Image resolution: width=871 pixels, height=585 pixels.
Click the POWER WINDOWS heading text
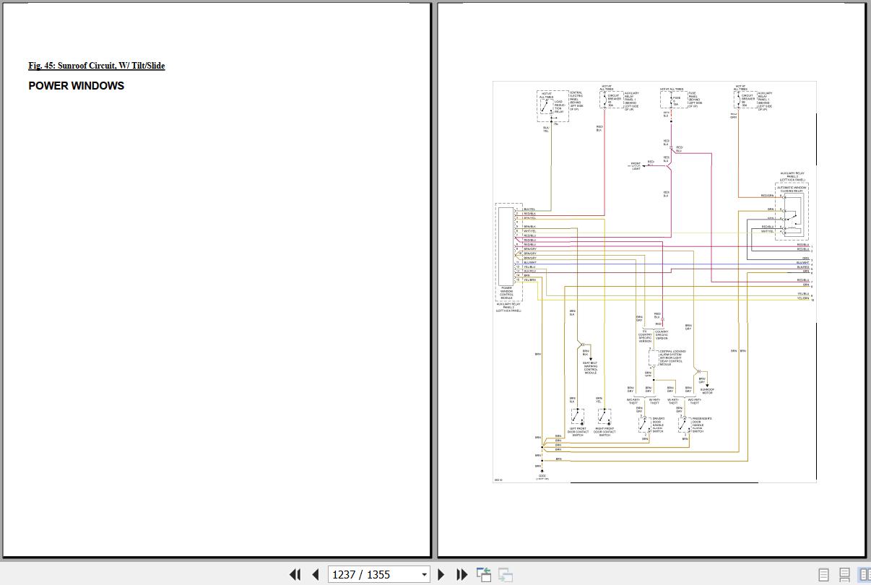tap(76, 86)
